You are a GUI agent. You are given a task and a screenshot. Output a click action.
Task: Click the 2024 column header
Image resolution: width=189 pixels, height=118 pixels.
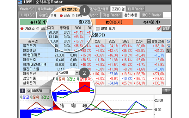[x=140, y=41]
